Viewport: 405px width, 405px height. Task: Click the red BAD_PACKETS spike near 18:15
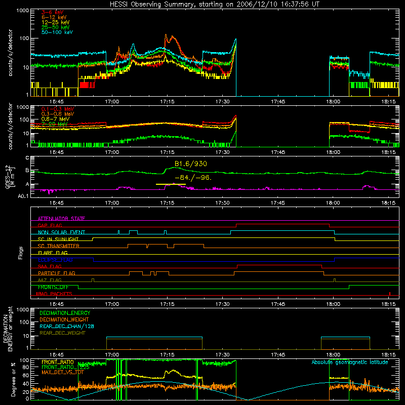click(x=390, y=294)
